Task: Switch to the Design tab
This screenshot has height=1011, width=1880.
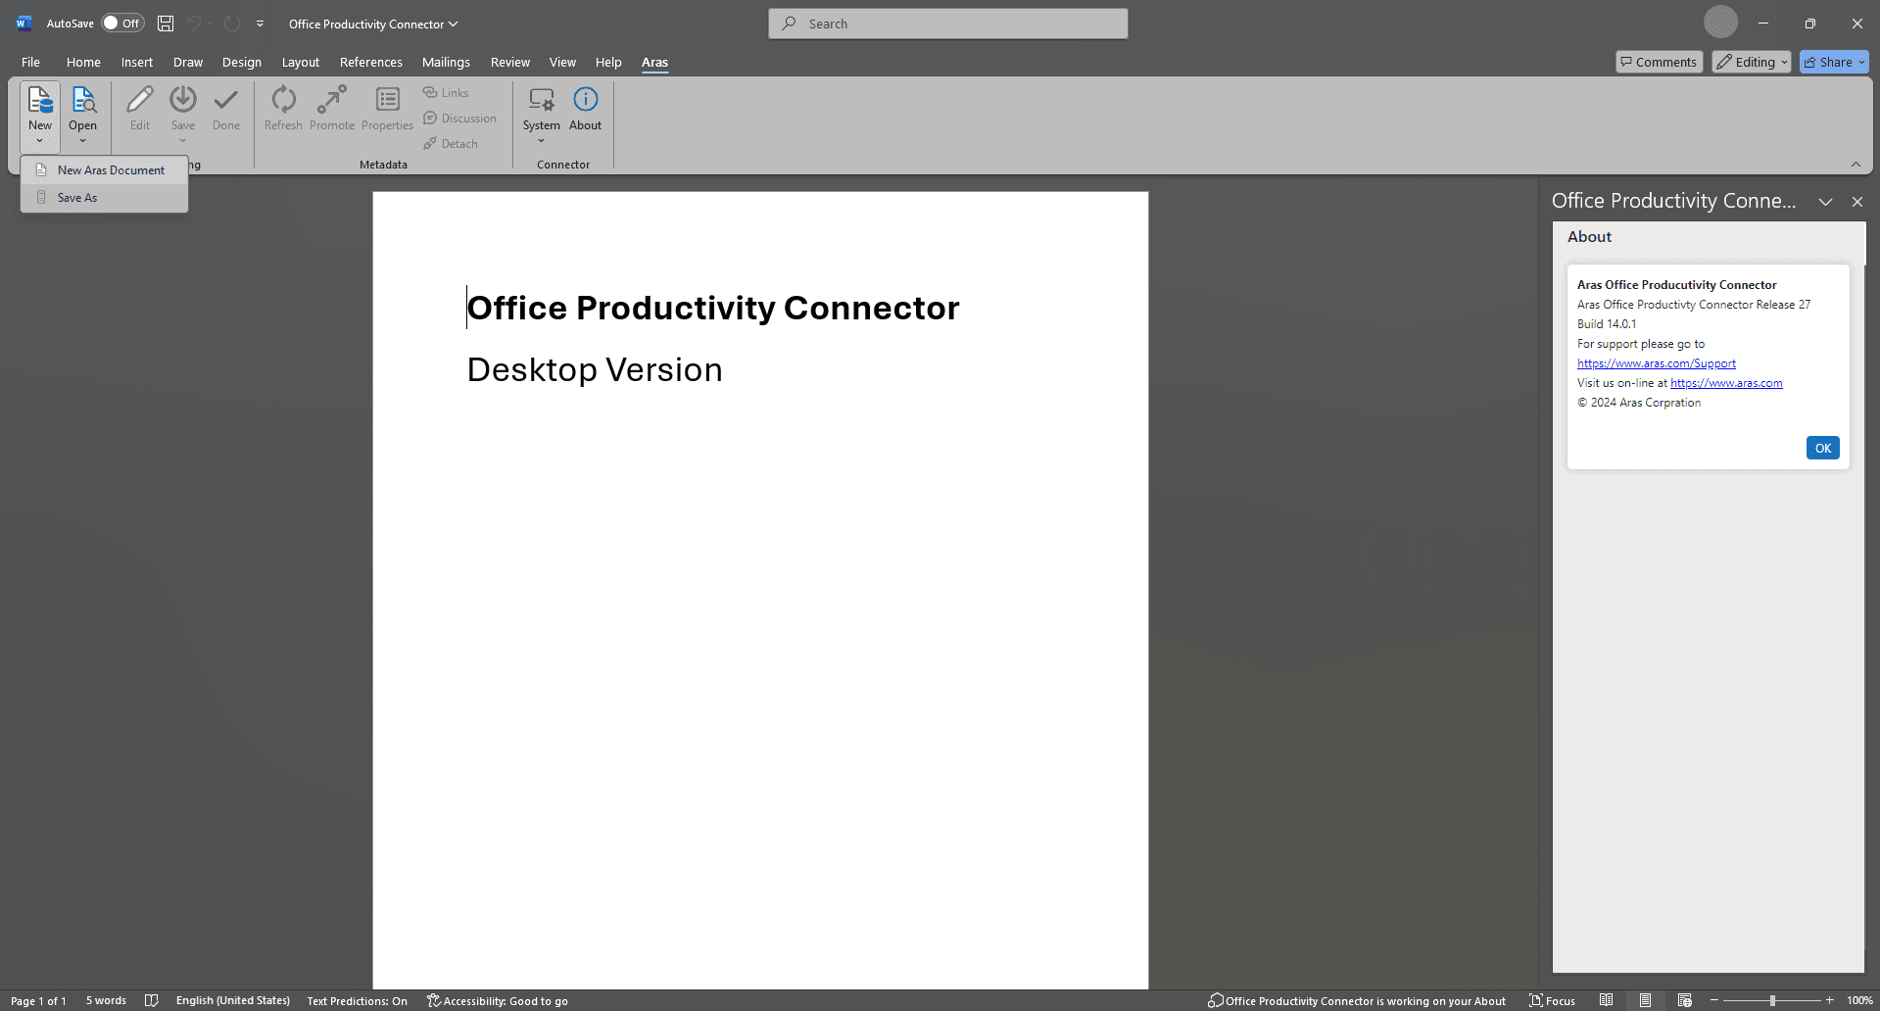Action: (242, 62)
